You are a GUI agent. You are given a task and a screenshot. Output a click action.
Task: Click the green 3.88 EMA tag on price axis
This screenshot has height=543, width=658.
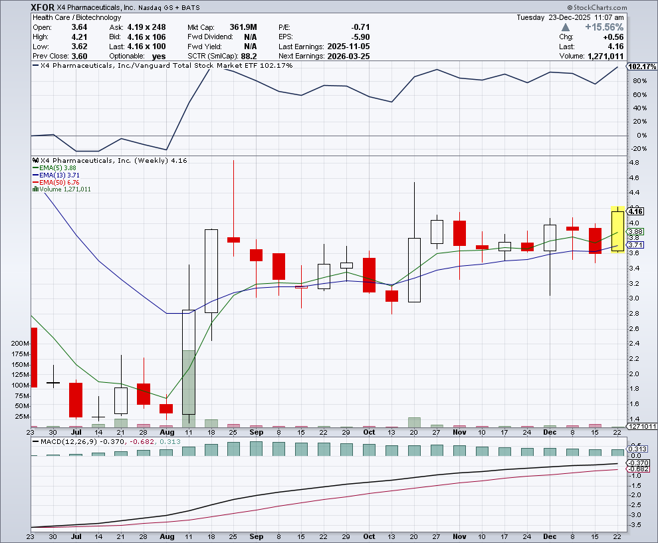tap(636, 232)
